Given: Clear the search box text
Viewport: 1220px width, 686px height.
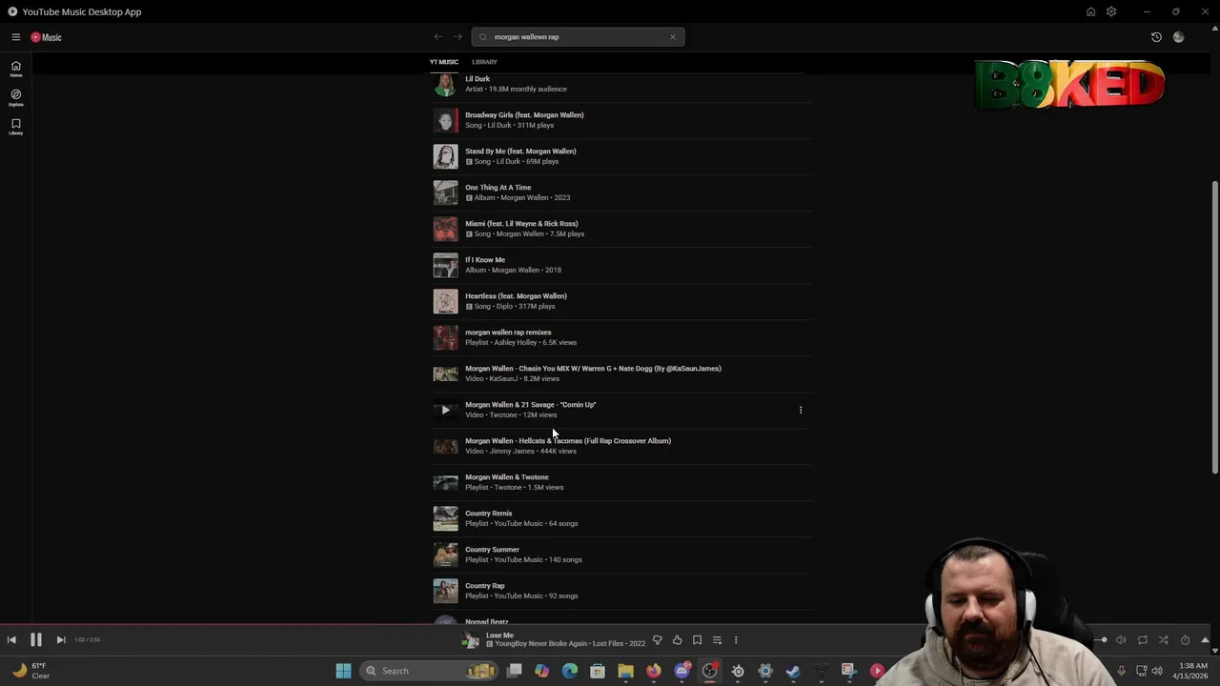Looking at the screenshot, I should 673,37.
